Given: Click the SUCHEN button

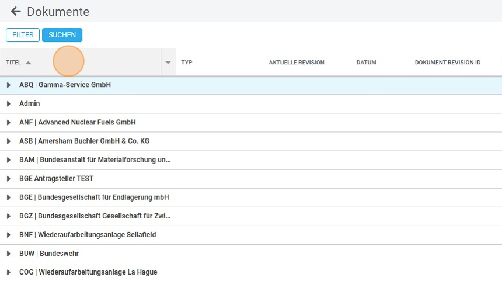Looking at the screenshot, I should click(x=62, y=35).
